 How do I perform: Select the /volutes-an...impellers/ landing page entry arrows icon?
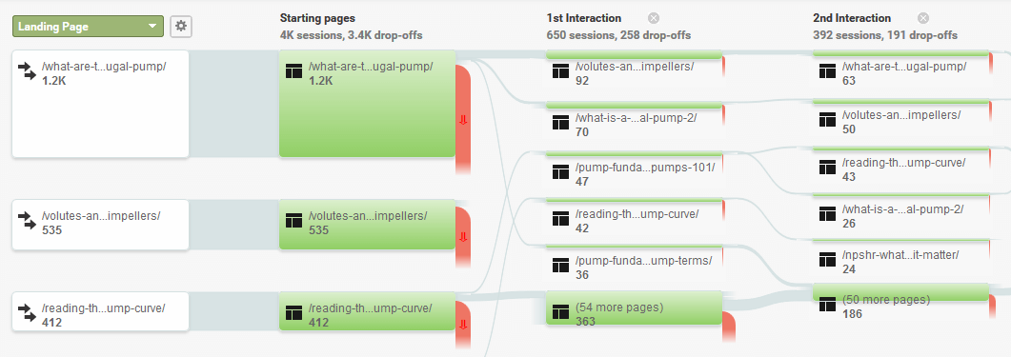tap(27, 220)
